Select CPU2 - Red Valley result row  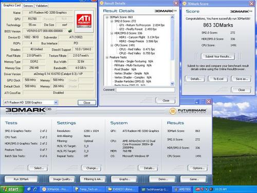click(137, 53)
